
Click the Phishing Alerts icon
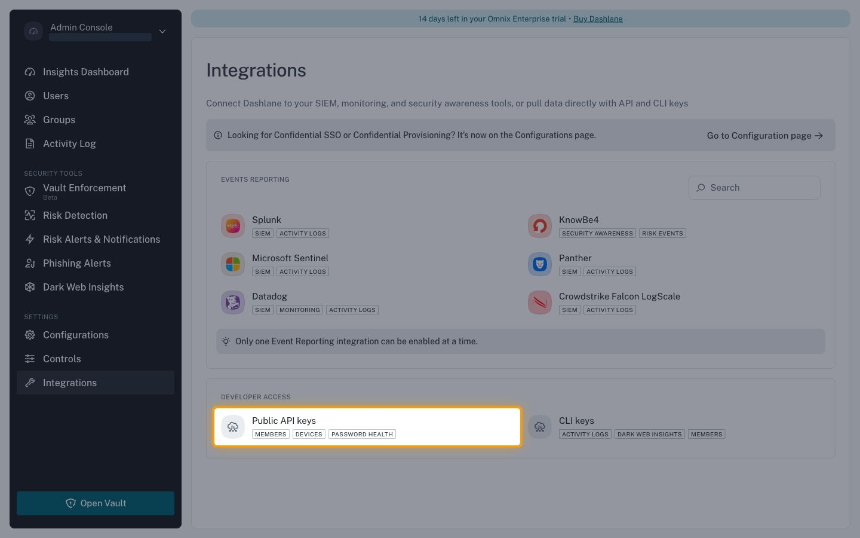pos(30,263)
